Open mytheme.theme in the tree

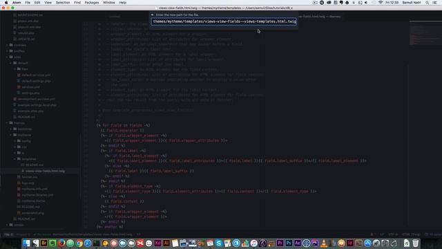33,201
